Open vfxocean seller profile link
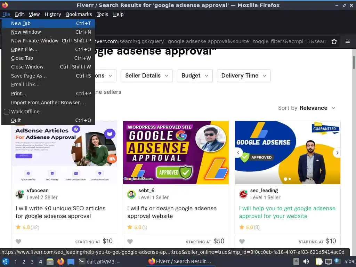Viewport: 356px width, 267px height. point(38,191)
